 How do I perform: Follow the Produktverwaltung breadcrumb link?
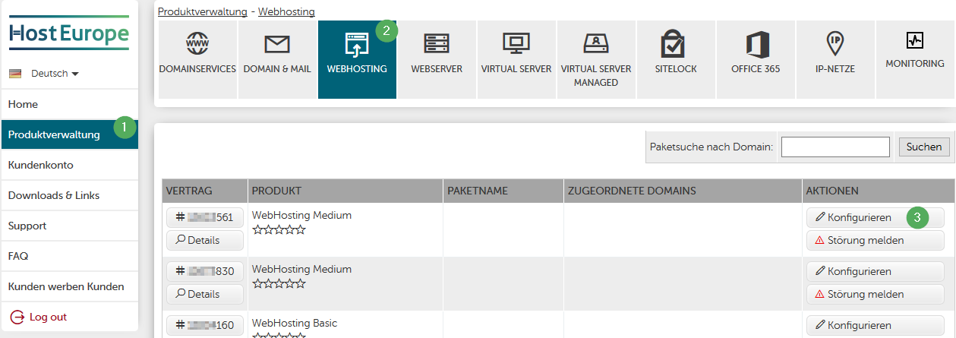tap(202, 11)
